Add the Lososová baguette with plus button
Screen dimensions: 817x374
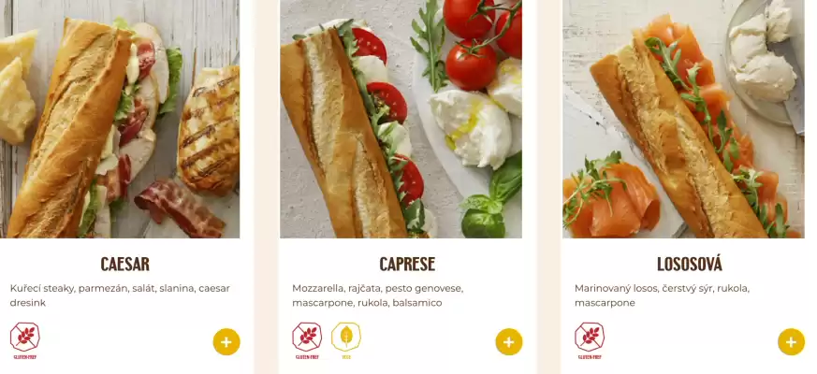[x=792, y=341]
